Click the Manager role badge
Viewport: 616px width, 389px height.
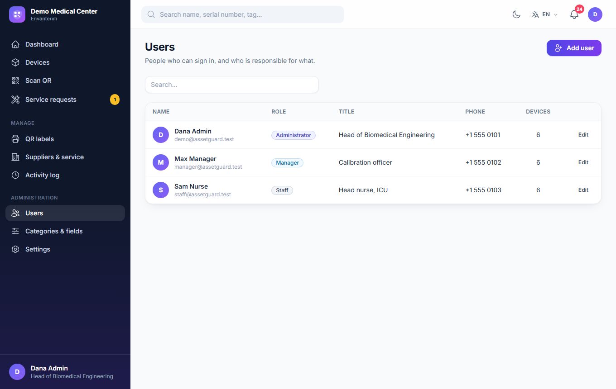click(x=287, y=163)
